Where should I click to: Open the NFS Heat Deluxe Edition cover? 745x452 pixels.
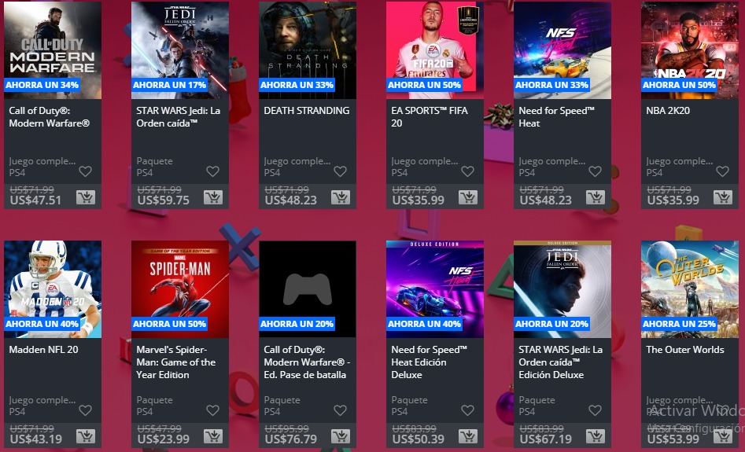435,289
